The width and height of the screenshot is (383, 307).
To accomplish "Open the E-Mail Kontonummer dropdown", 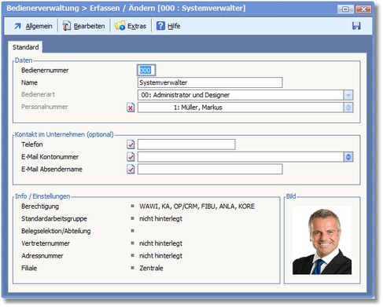I will 348,157.
